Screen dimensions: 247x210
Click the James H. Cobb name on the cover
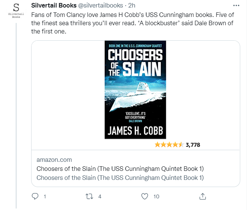coord(135,131)
